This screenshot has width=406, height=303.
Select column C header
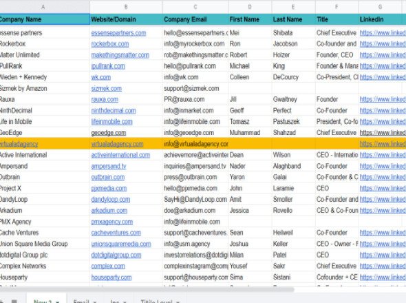click(195, 7)
